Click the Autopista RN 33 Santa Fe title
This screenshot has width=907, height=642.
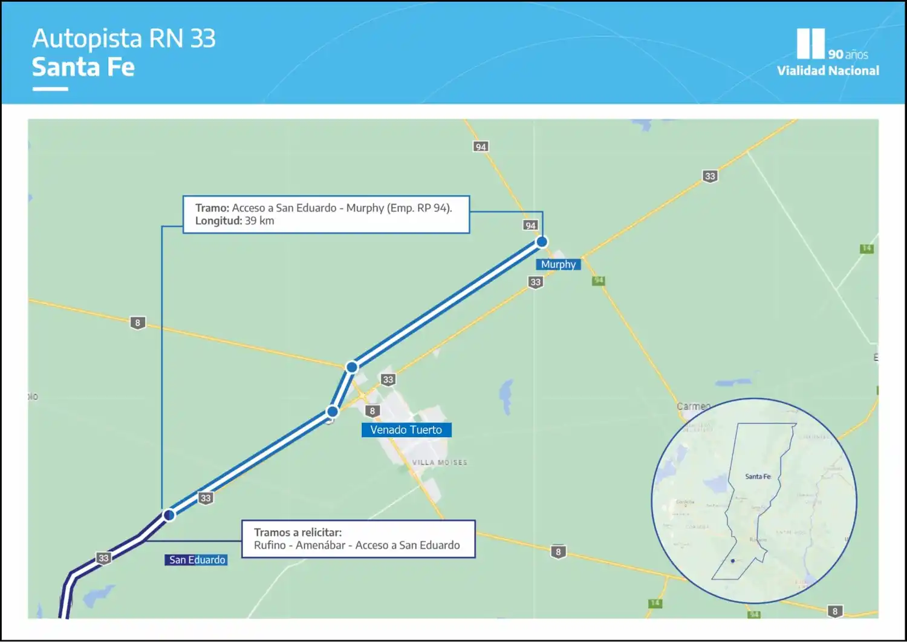click(x=124, y=53)
